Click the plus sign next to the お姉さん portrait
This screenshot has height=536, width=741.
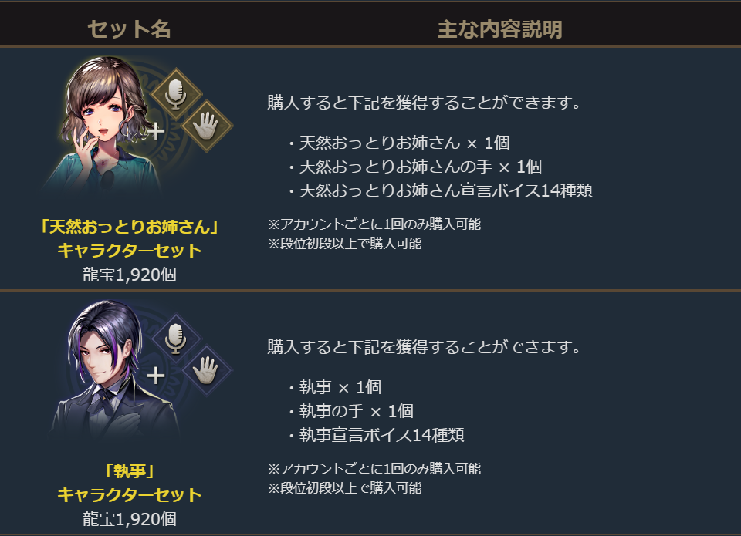[157, 131]
